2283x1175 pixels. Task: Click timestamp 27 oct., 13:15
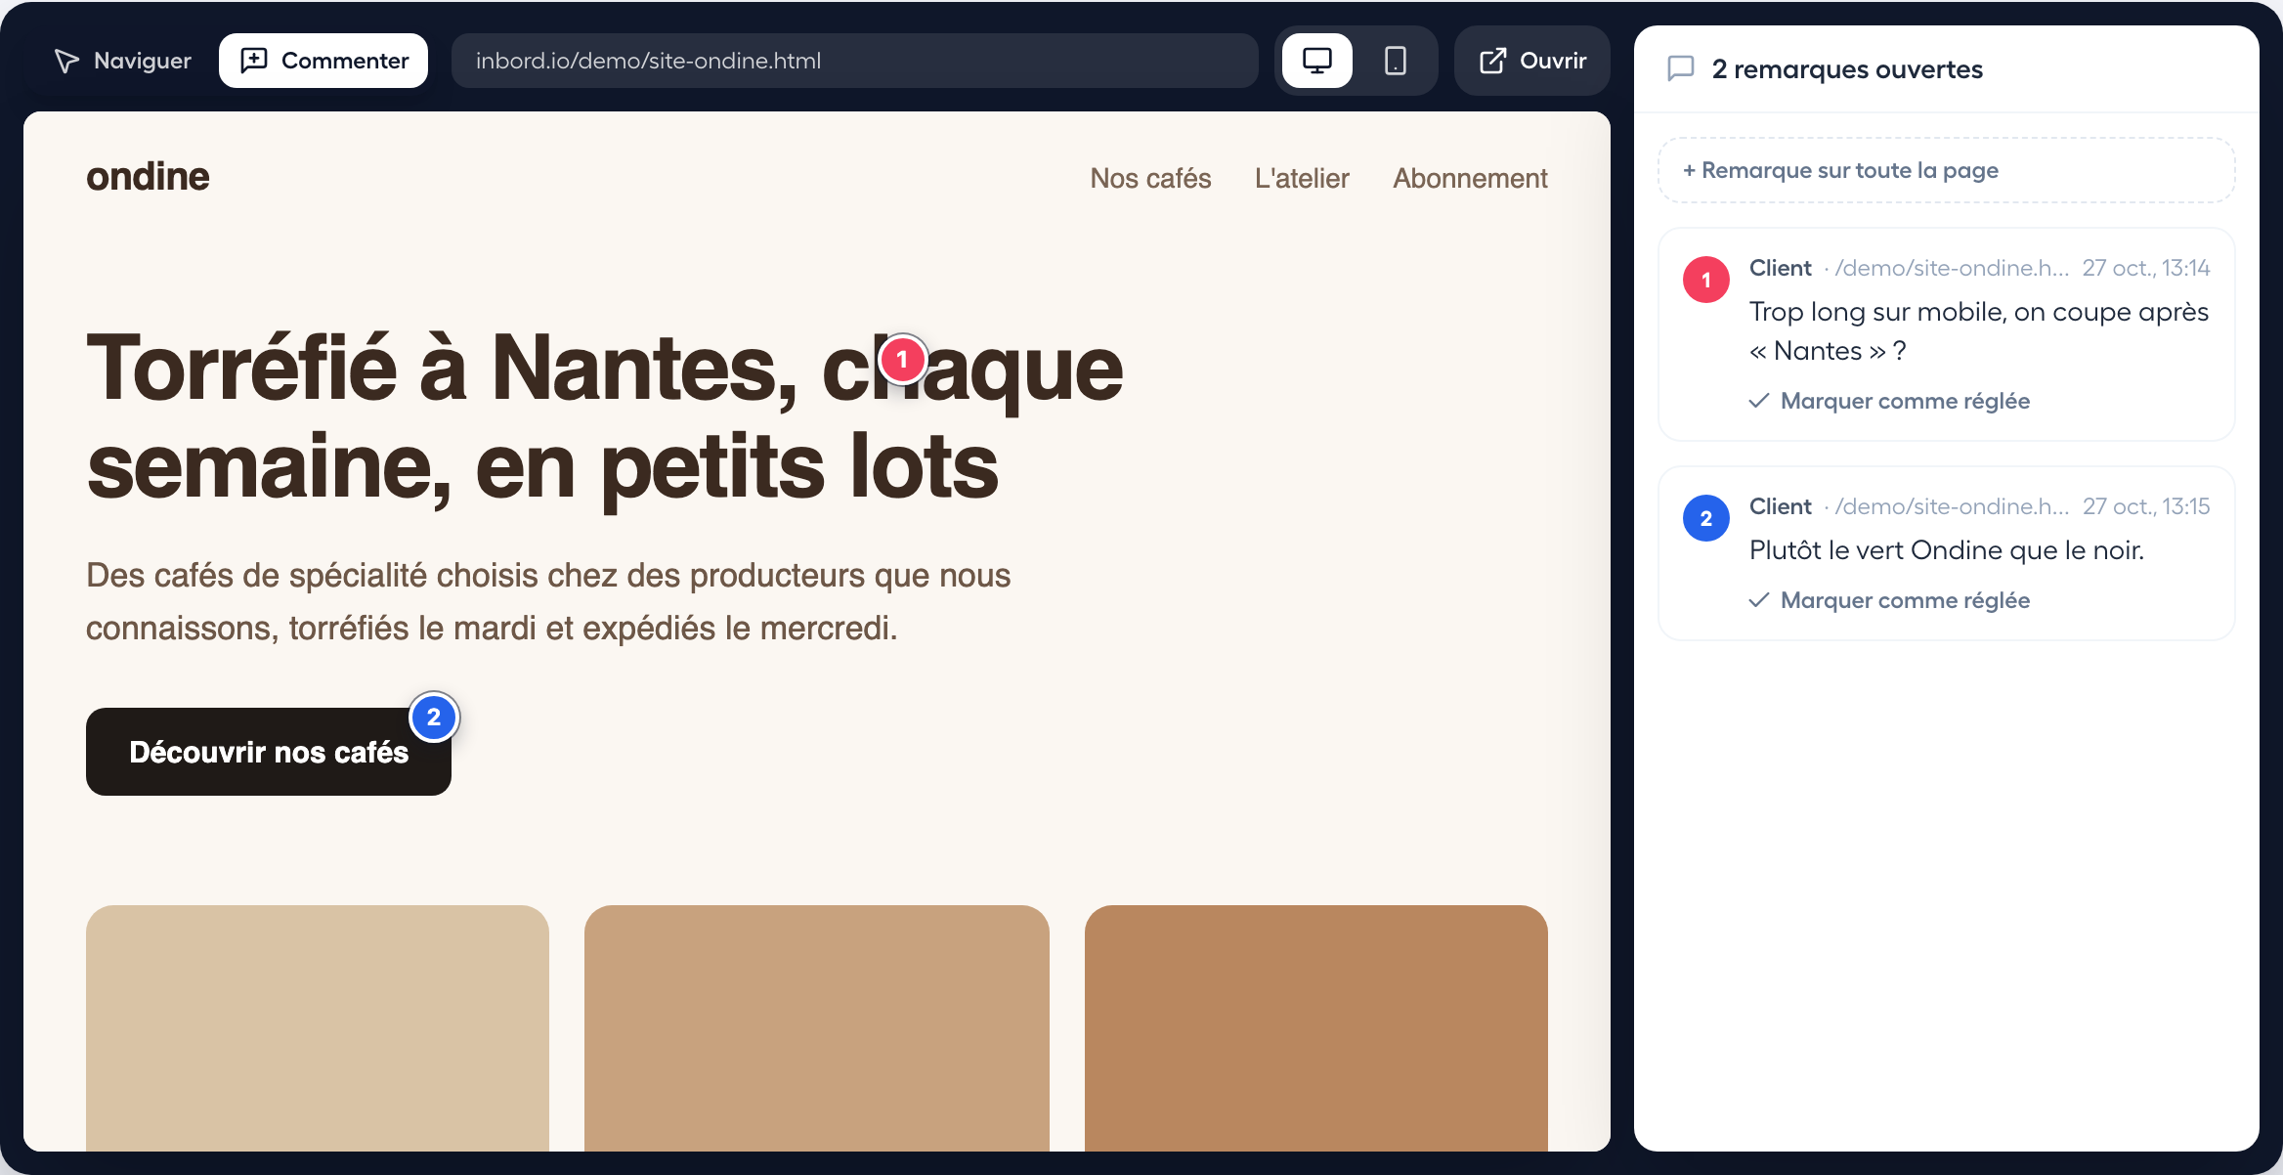click(2146, 506)
